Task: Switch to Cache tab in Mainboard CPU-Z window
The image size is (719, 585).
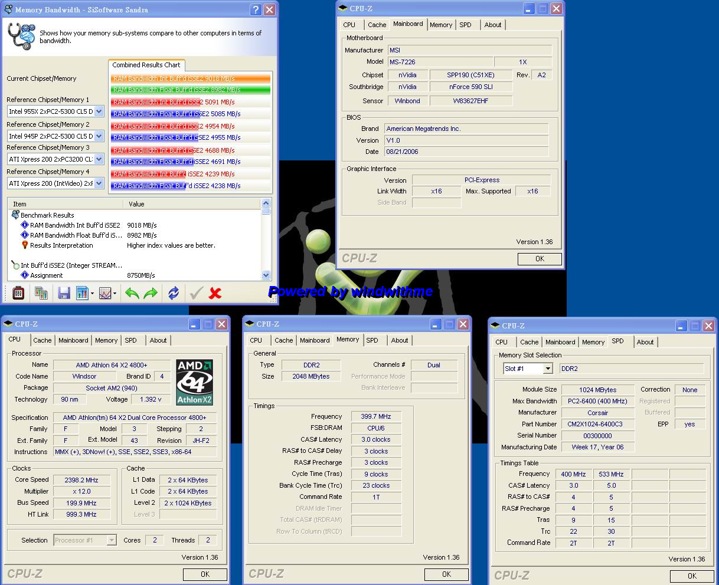Action: point(377,25)
